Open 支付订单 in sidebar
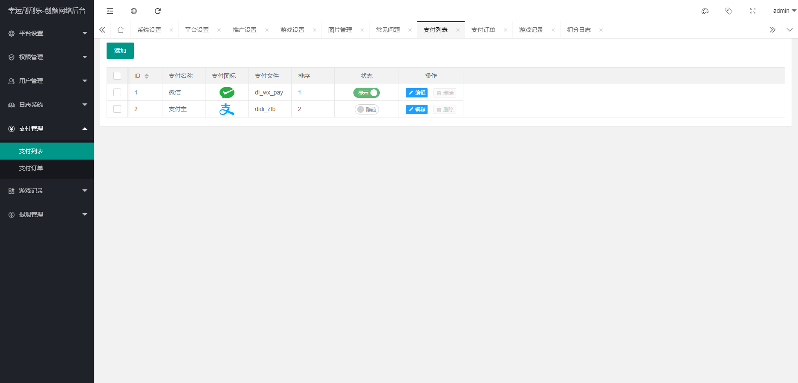Viewport: 798px width, 383px height. tap(47, 168)
